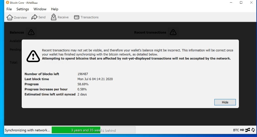Click the Bitcoin Core logo in title bar

(x=7, y=3)
